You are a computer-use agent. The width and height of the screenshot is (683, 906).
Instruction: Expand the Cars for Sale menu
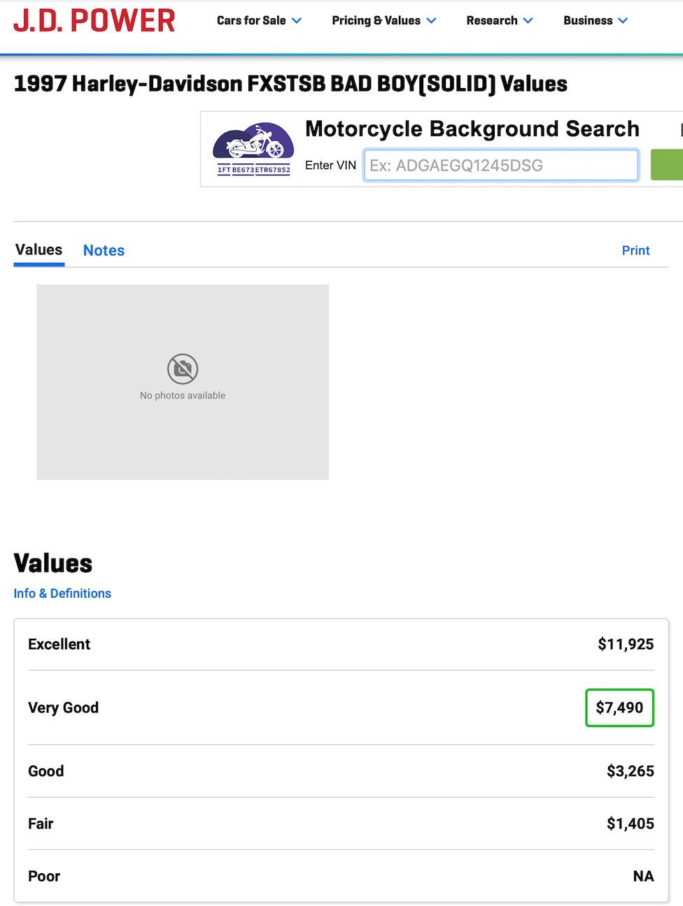[259, 21]
